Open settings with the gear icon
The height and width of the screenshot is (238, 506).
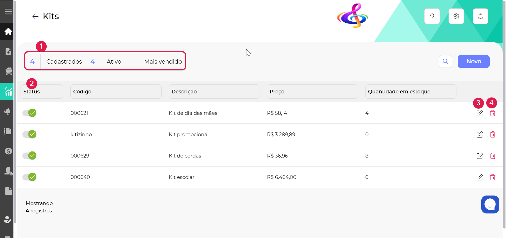click(456, 16)
